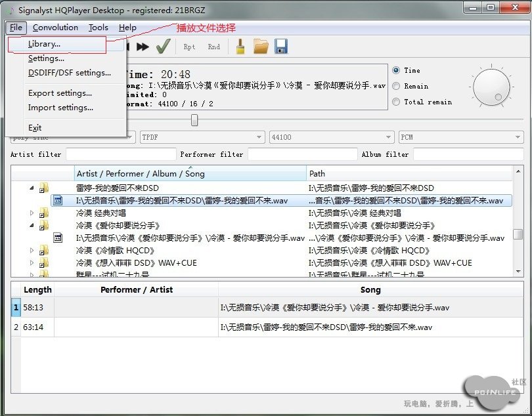Open the PCM output mode dropdown
The image size is (532, 416).
click(x=461, y=137)
